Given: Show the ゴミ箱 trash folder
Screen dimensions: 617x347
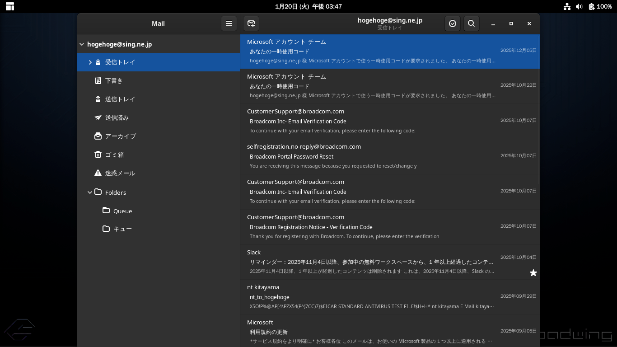Looking at the screenshot, I should pyautogui.click(x=159, y=155).
